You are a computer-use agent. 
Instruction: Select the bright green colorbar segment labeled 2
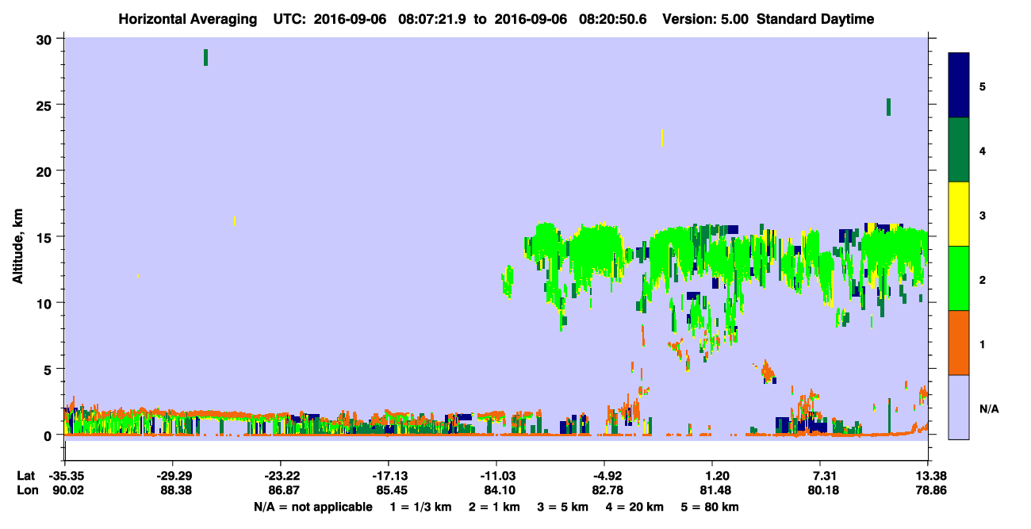(x=959, y=278)
